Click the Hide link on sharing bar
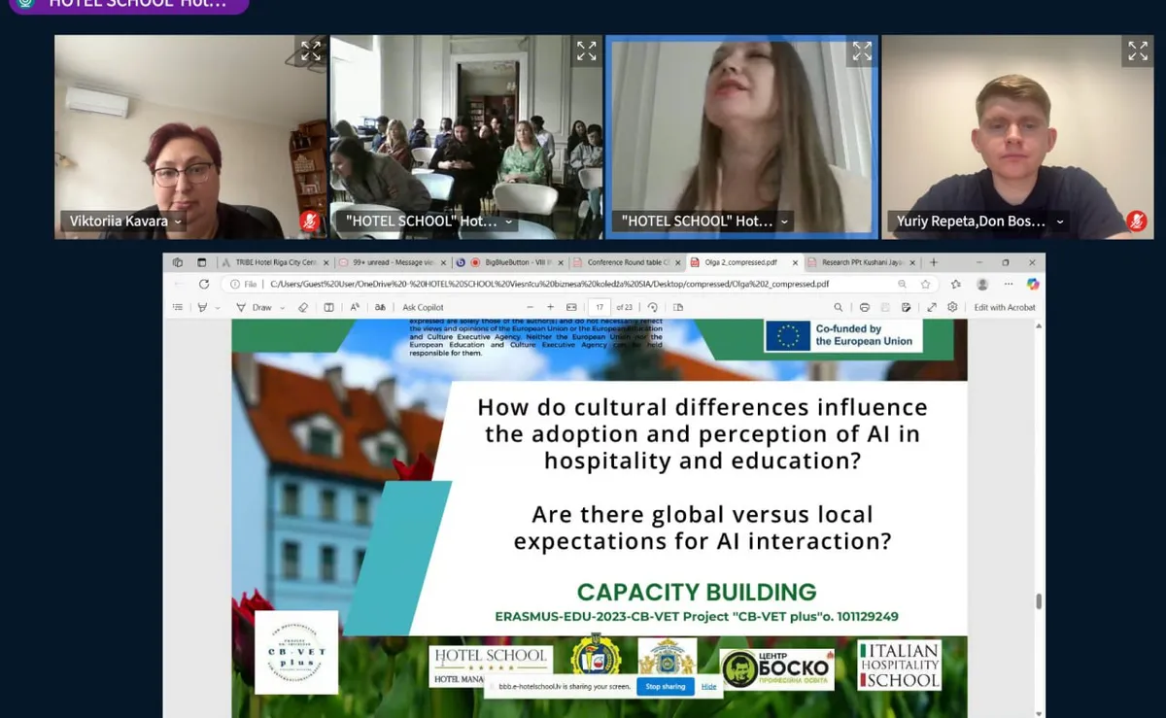1166x718 pixels. coord(709,686)
